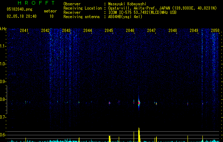Select the meteor count value 10
223x142 pixels.
pos(51,16)
